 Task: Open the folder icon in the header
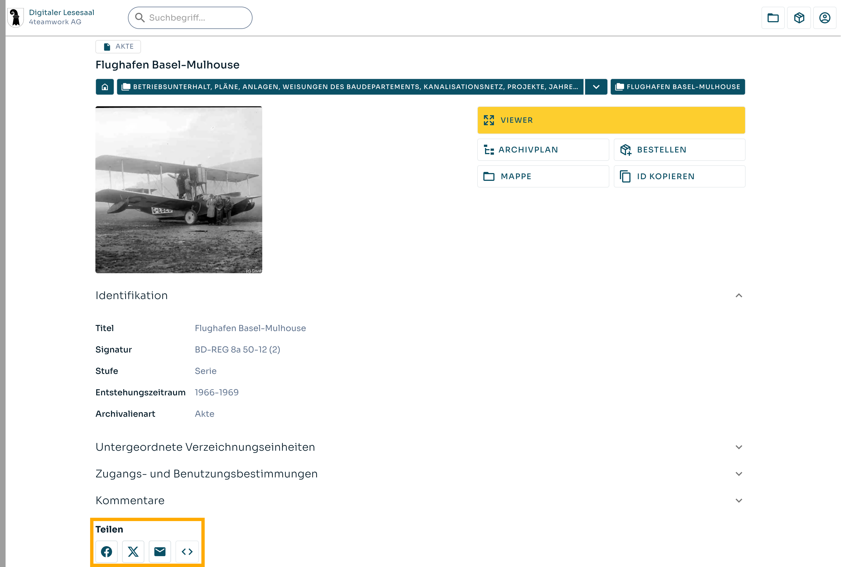click(x=773, y=18)
